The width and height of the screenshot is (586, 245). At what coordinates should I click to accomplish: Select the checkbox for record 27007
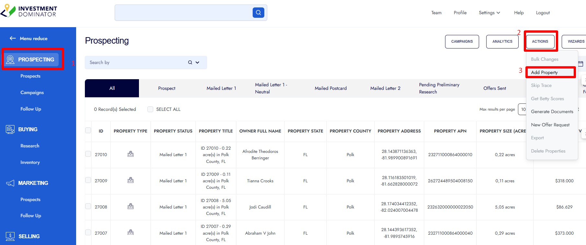[x=88, y=232]
